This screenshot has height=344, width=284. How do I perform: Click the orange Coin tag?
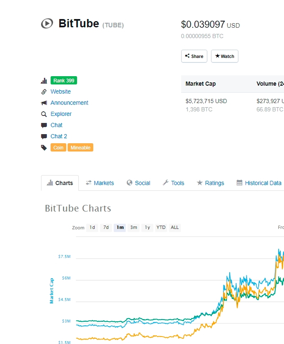click(58, 148)
